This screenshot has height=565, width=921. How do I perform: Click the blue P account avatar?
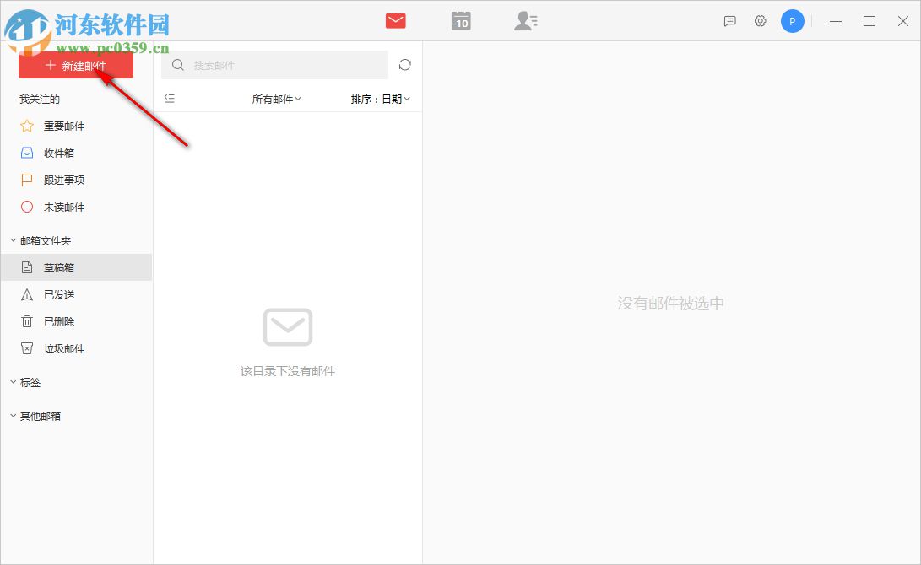(x=792, y=21)
